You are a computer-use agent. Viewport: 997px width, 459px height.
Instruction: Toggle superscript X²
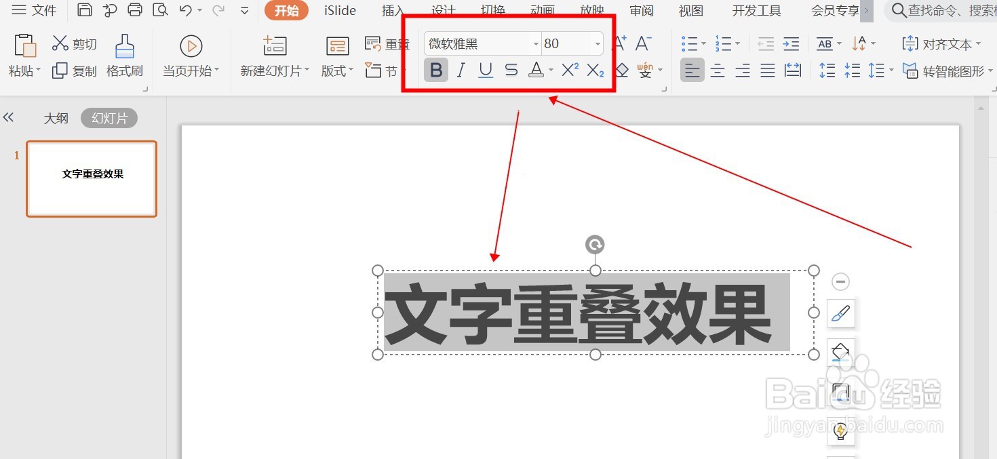click(570, 70)
